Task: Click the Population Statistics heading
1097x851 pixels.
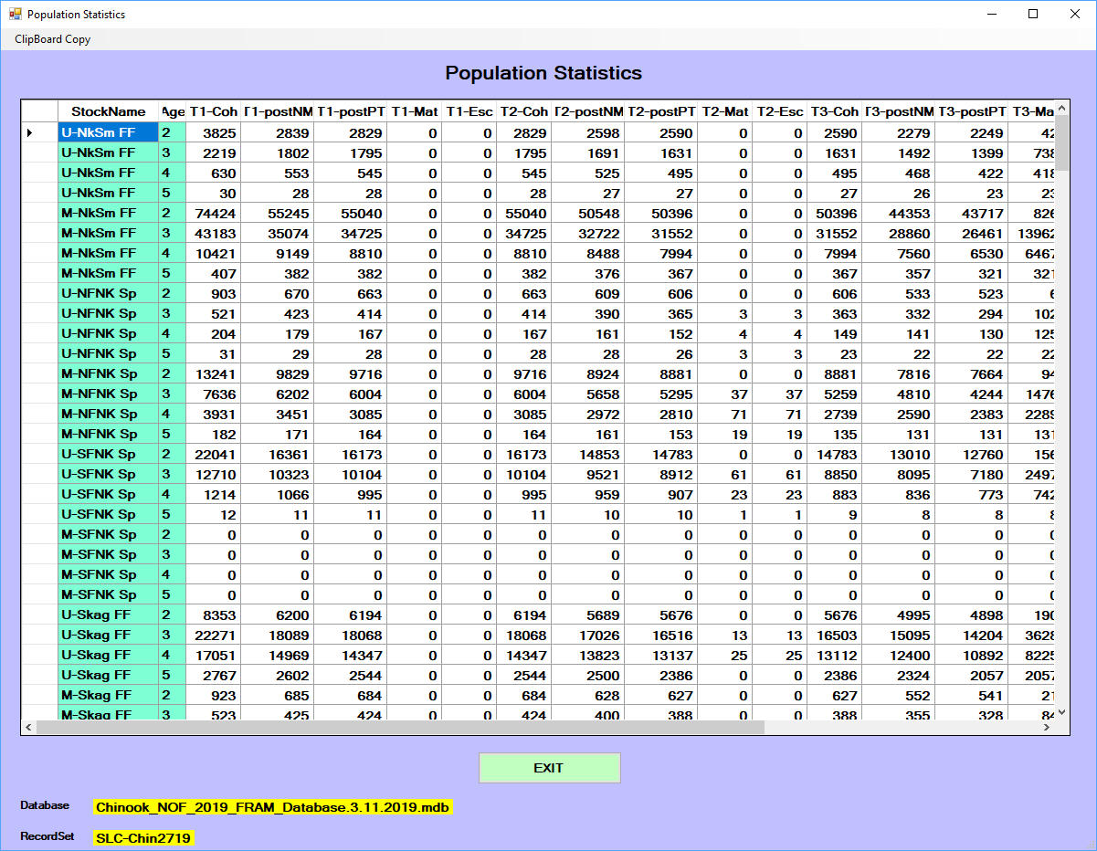Action: point(543,73)
